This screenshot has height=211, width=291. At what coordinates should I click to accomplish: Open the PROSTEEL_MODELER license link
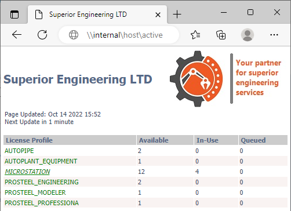(x=35, y=192)
